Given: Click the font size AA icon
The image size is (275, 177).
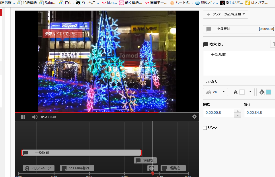Looking at the screenshot, I should coord(209,92).
